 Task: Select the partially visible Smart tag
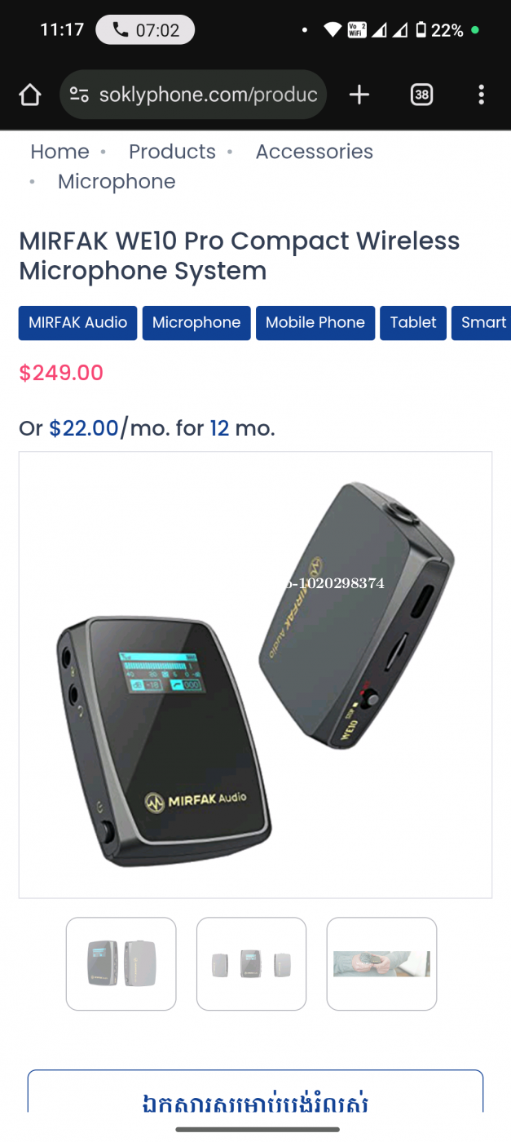pos(482,323)
